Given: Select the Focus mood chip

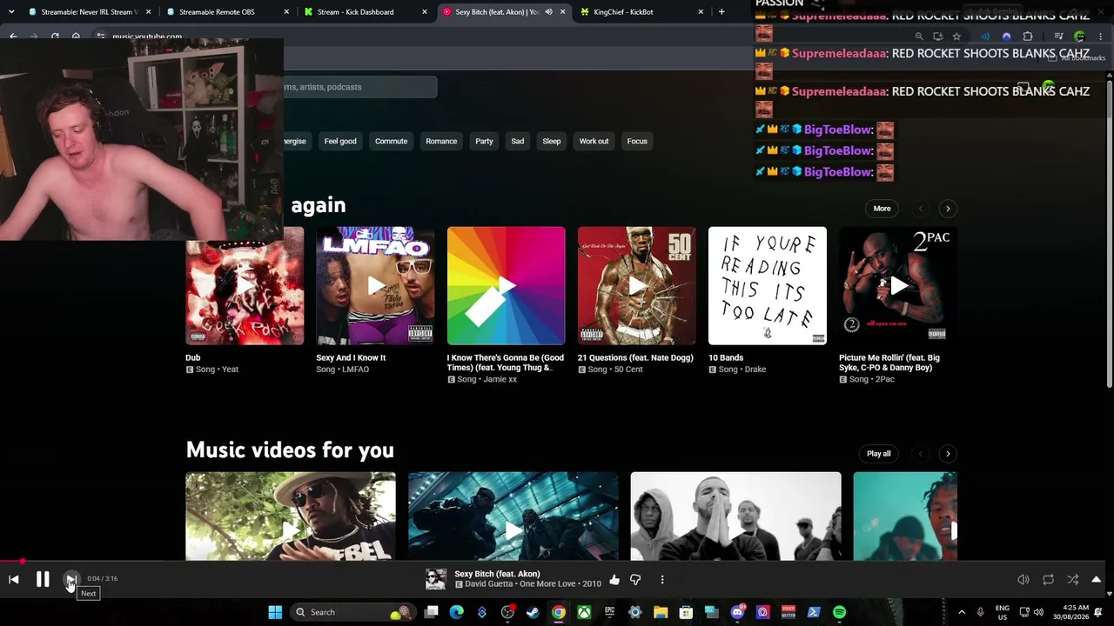Looking at the screenshot, I should [x=637, y=141].
